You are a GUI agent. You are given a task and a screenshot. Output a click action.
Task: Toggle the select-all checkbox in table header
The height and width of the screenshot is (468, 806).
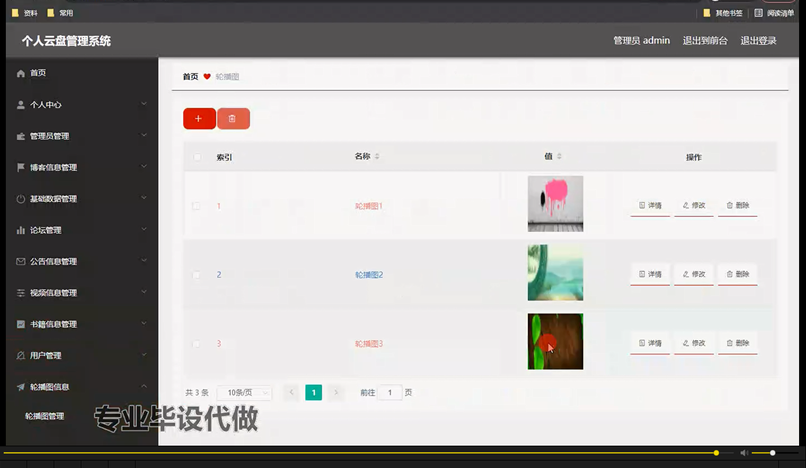click(x=197, y=157)
